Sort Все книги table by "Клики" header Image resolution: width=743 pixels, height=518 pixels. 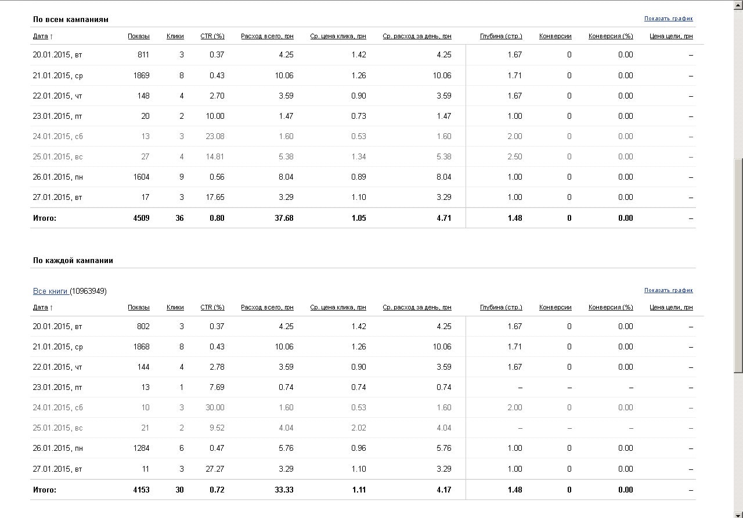(x=175, y=307)
